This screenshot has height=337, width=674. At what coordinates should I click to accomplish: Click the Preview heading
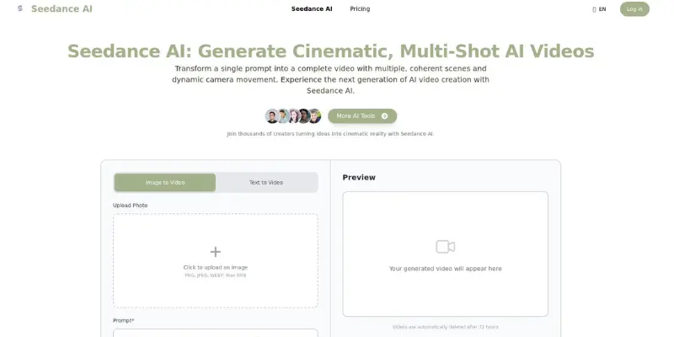pos(359,178)
